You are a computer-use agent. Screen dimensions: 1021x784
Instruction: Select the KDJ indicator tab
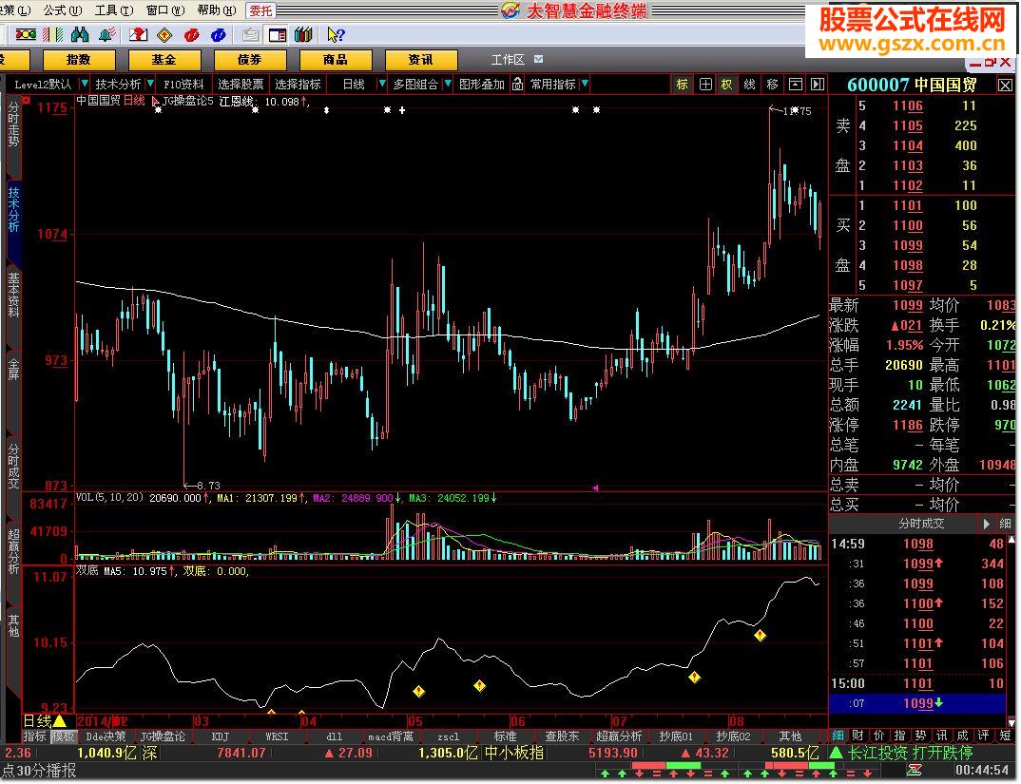pyautogui.click(x=221, y=736)
